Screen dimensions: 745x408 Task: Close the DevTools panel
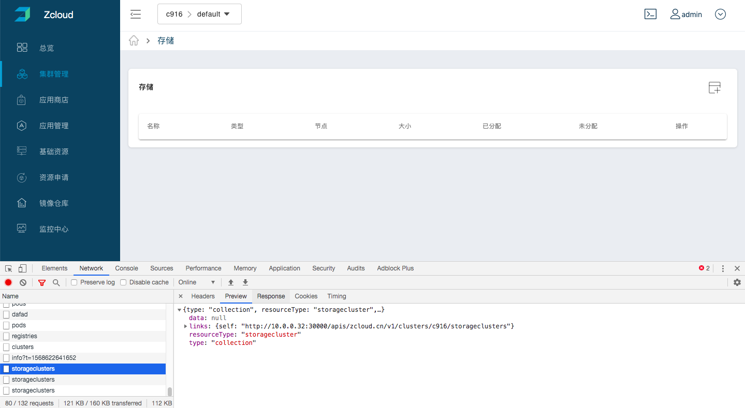737,268
